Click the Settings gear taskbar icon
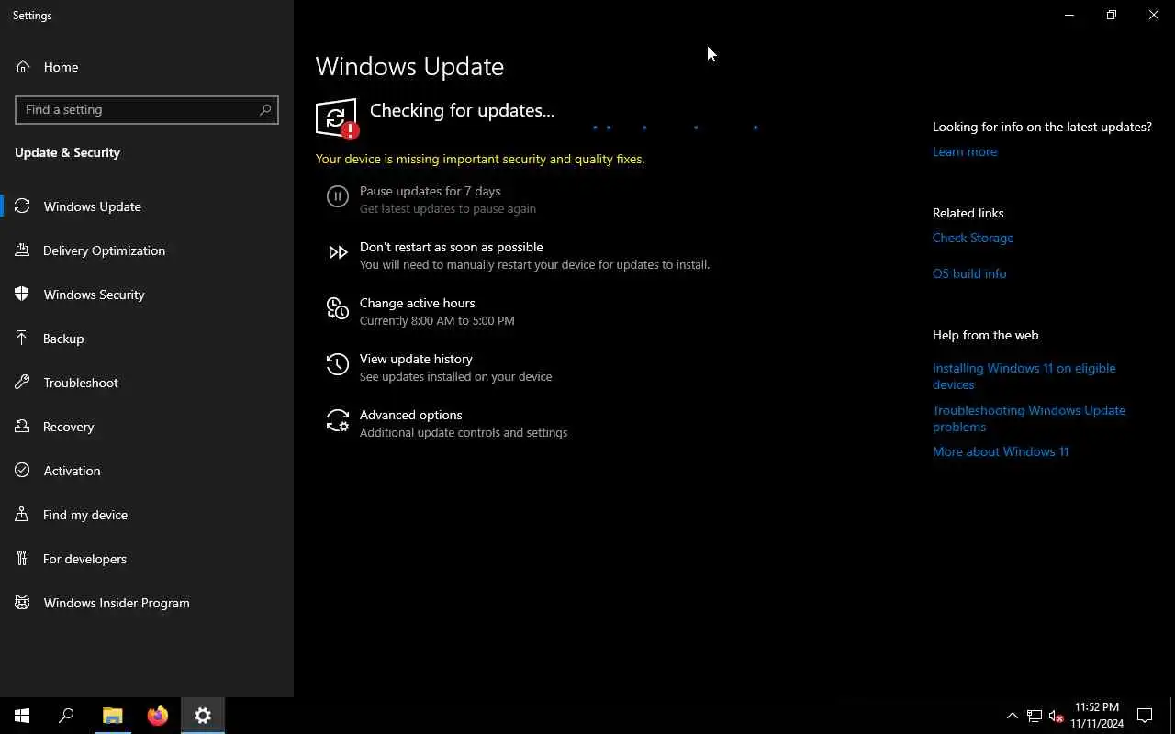The width and height of the screenshot is (1175, 734). point(203,716)
